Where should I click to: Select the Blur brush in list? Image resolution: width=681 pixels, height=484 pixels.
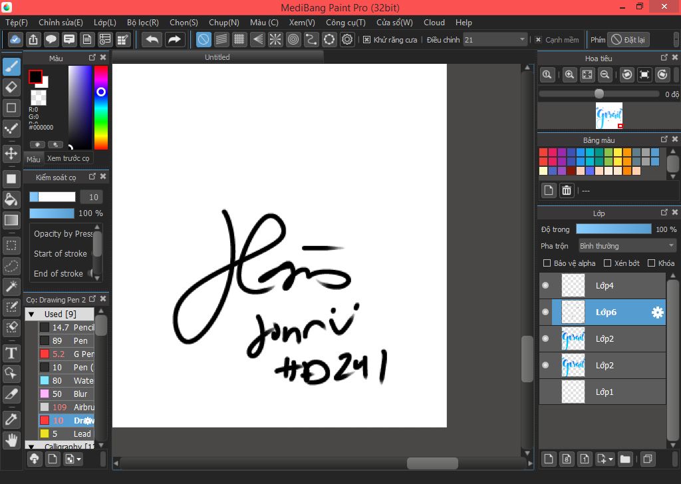(67, 394)
